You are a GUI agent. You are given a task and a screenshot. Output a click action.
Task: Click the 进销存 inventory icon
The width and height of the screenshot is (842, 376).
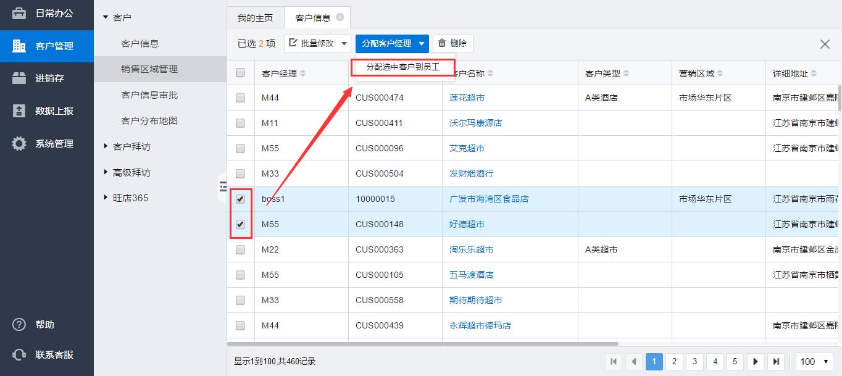(19, 78)
